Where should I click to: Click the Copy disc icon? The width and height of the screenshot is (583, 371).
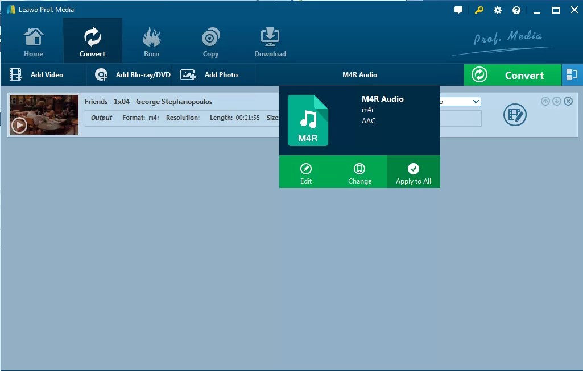pyautogui.click(x=210, y=35)
